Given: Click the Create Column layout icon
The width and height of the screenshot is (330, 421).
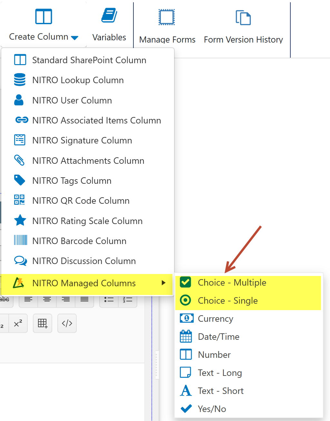Looking at the screenshot, I should tap(44, 16).
